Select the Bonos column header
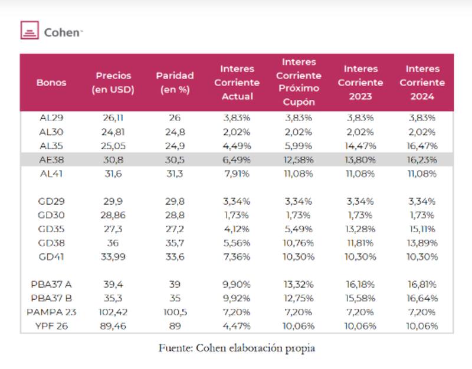Viewport: 472px width, 369px height. (x=51, y=83)
